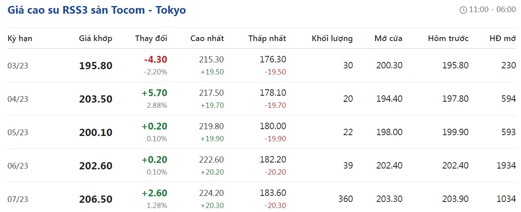Click the 06/23 contract term

click(x=18, y=166)
